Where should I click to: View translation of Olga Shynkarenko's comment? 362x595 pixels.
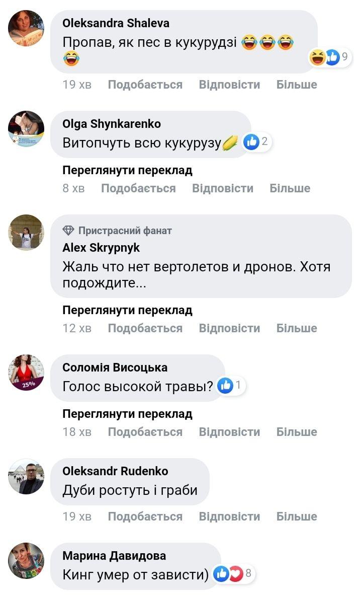[x=127, y=170]
